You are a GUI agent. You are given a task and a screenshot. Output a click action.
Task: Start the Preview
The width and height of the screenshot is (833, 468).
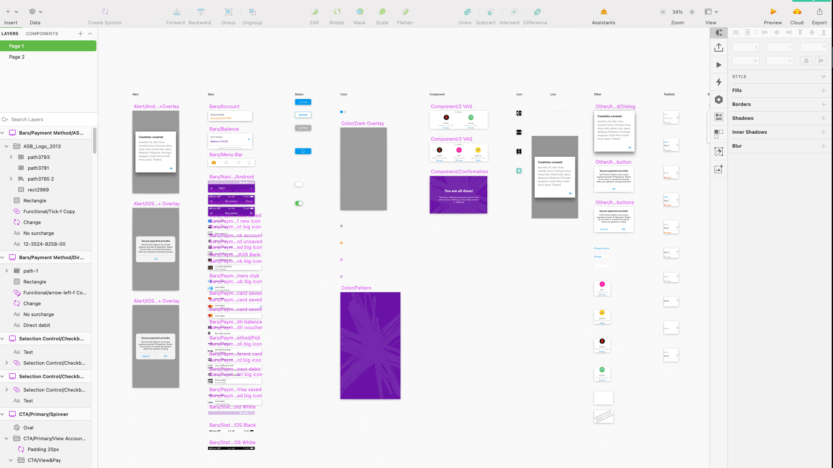pyautogui.click(x=773, y=16)
